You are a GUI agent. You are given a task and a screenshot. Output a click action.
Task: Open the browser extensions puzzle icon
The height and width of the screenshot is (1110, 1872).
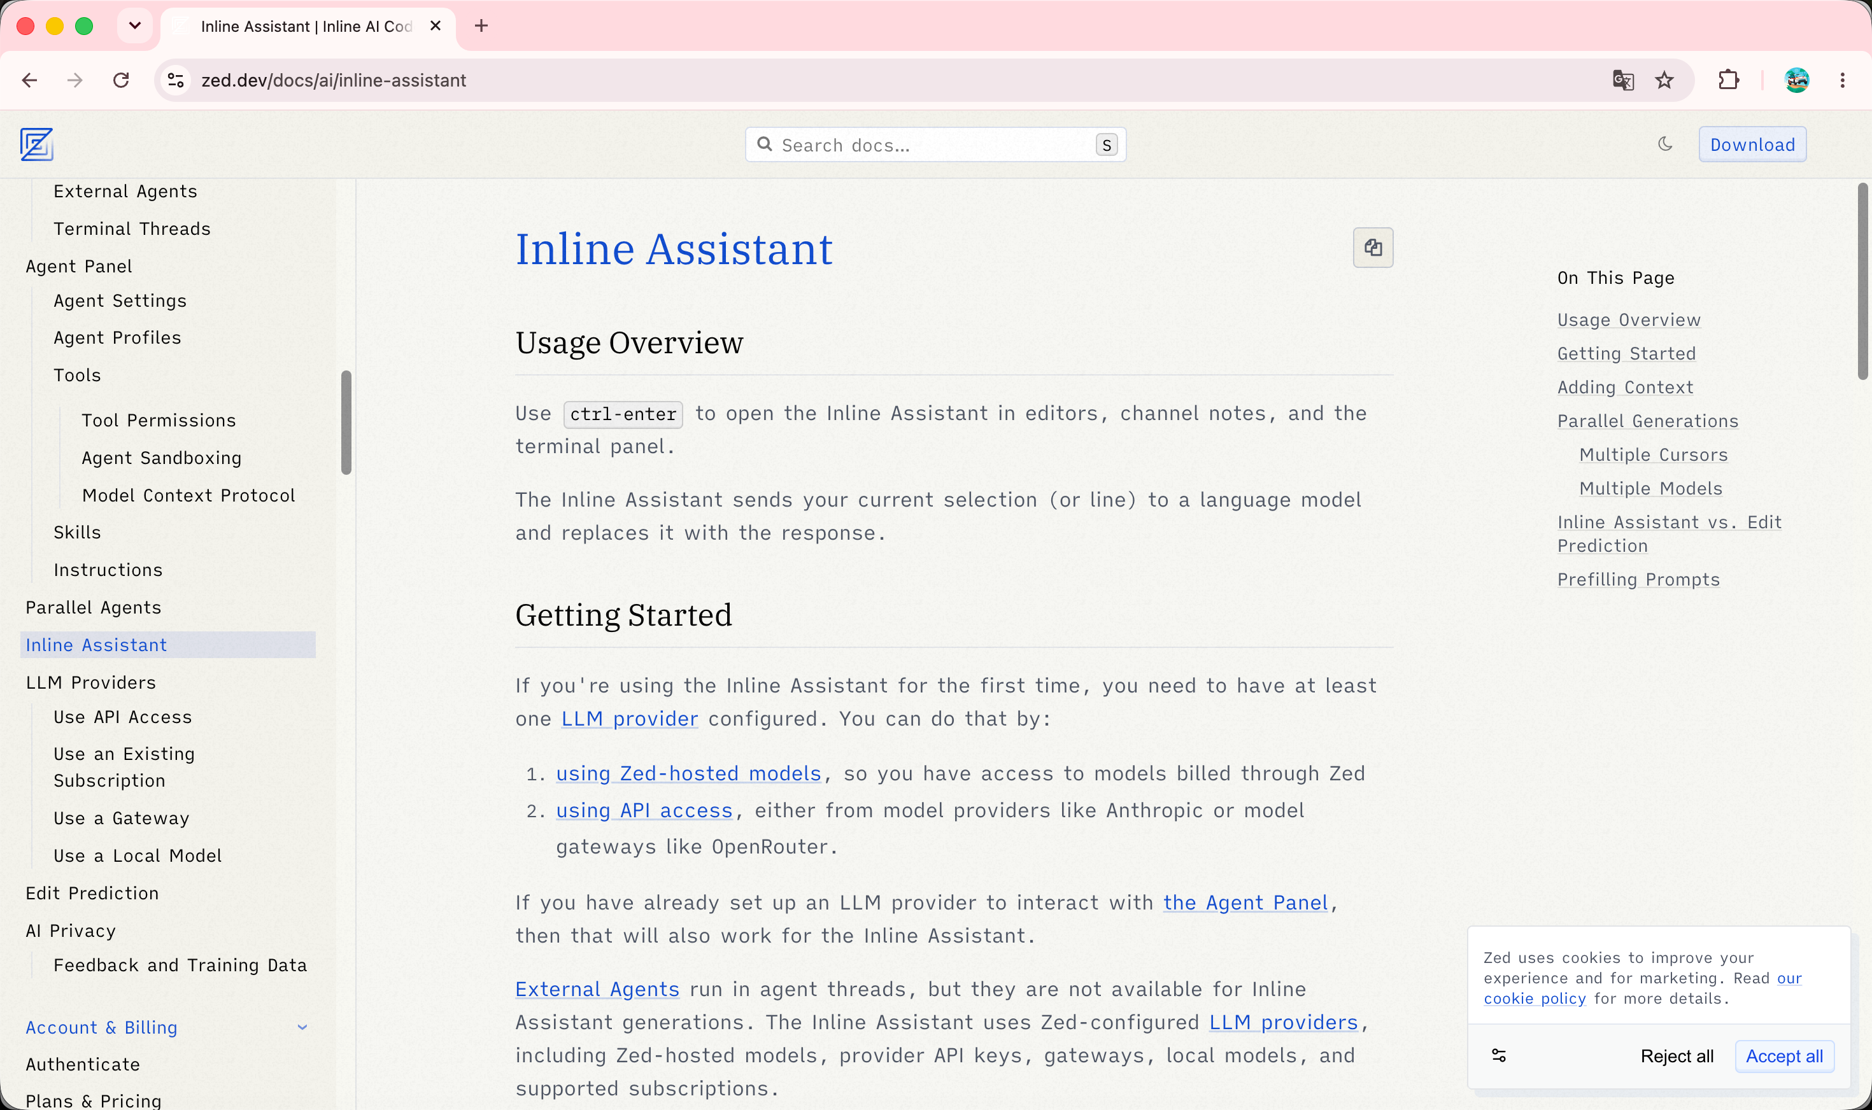pos(1728,80)
